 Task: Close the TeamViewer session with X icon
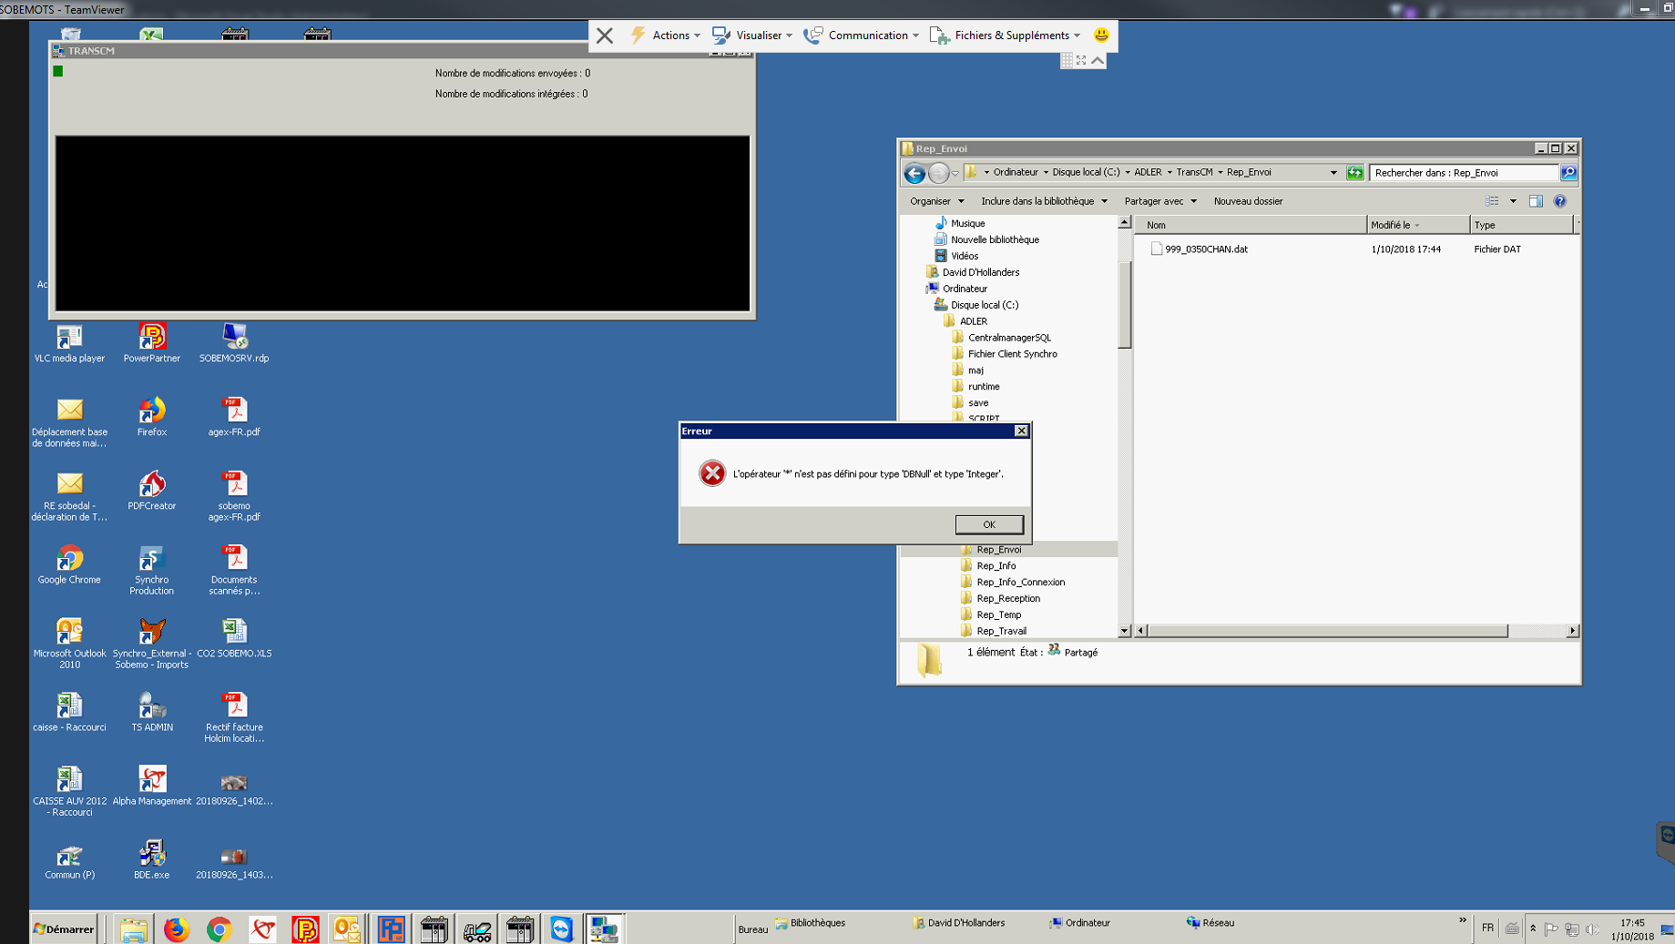click(x=605, y=36)
